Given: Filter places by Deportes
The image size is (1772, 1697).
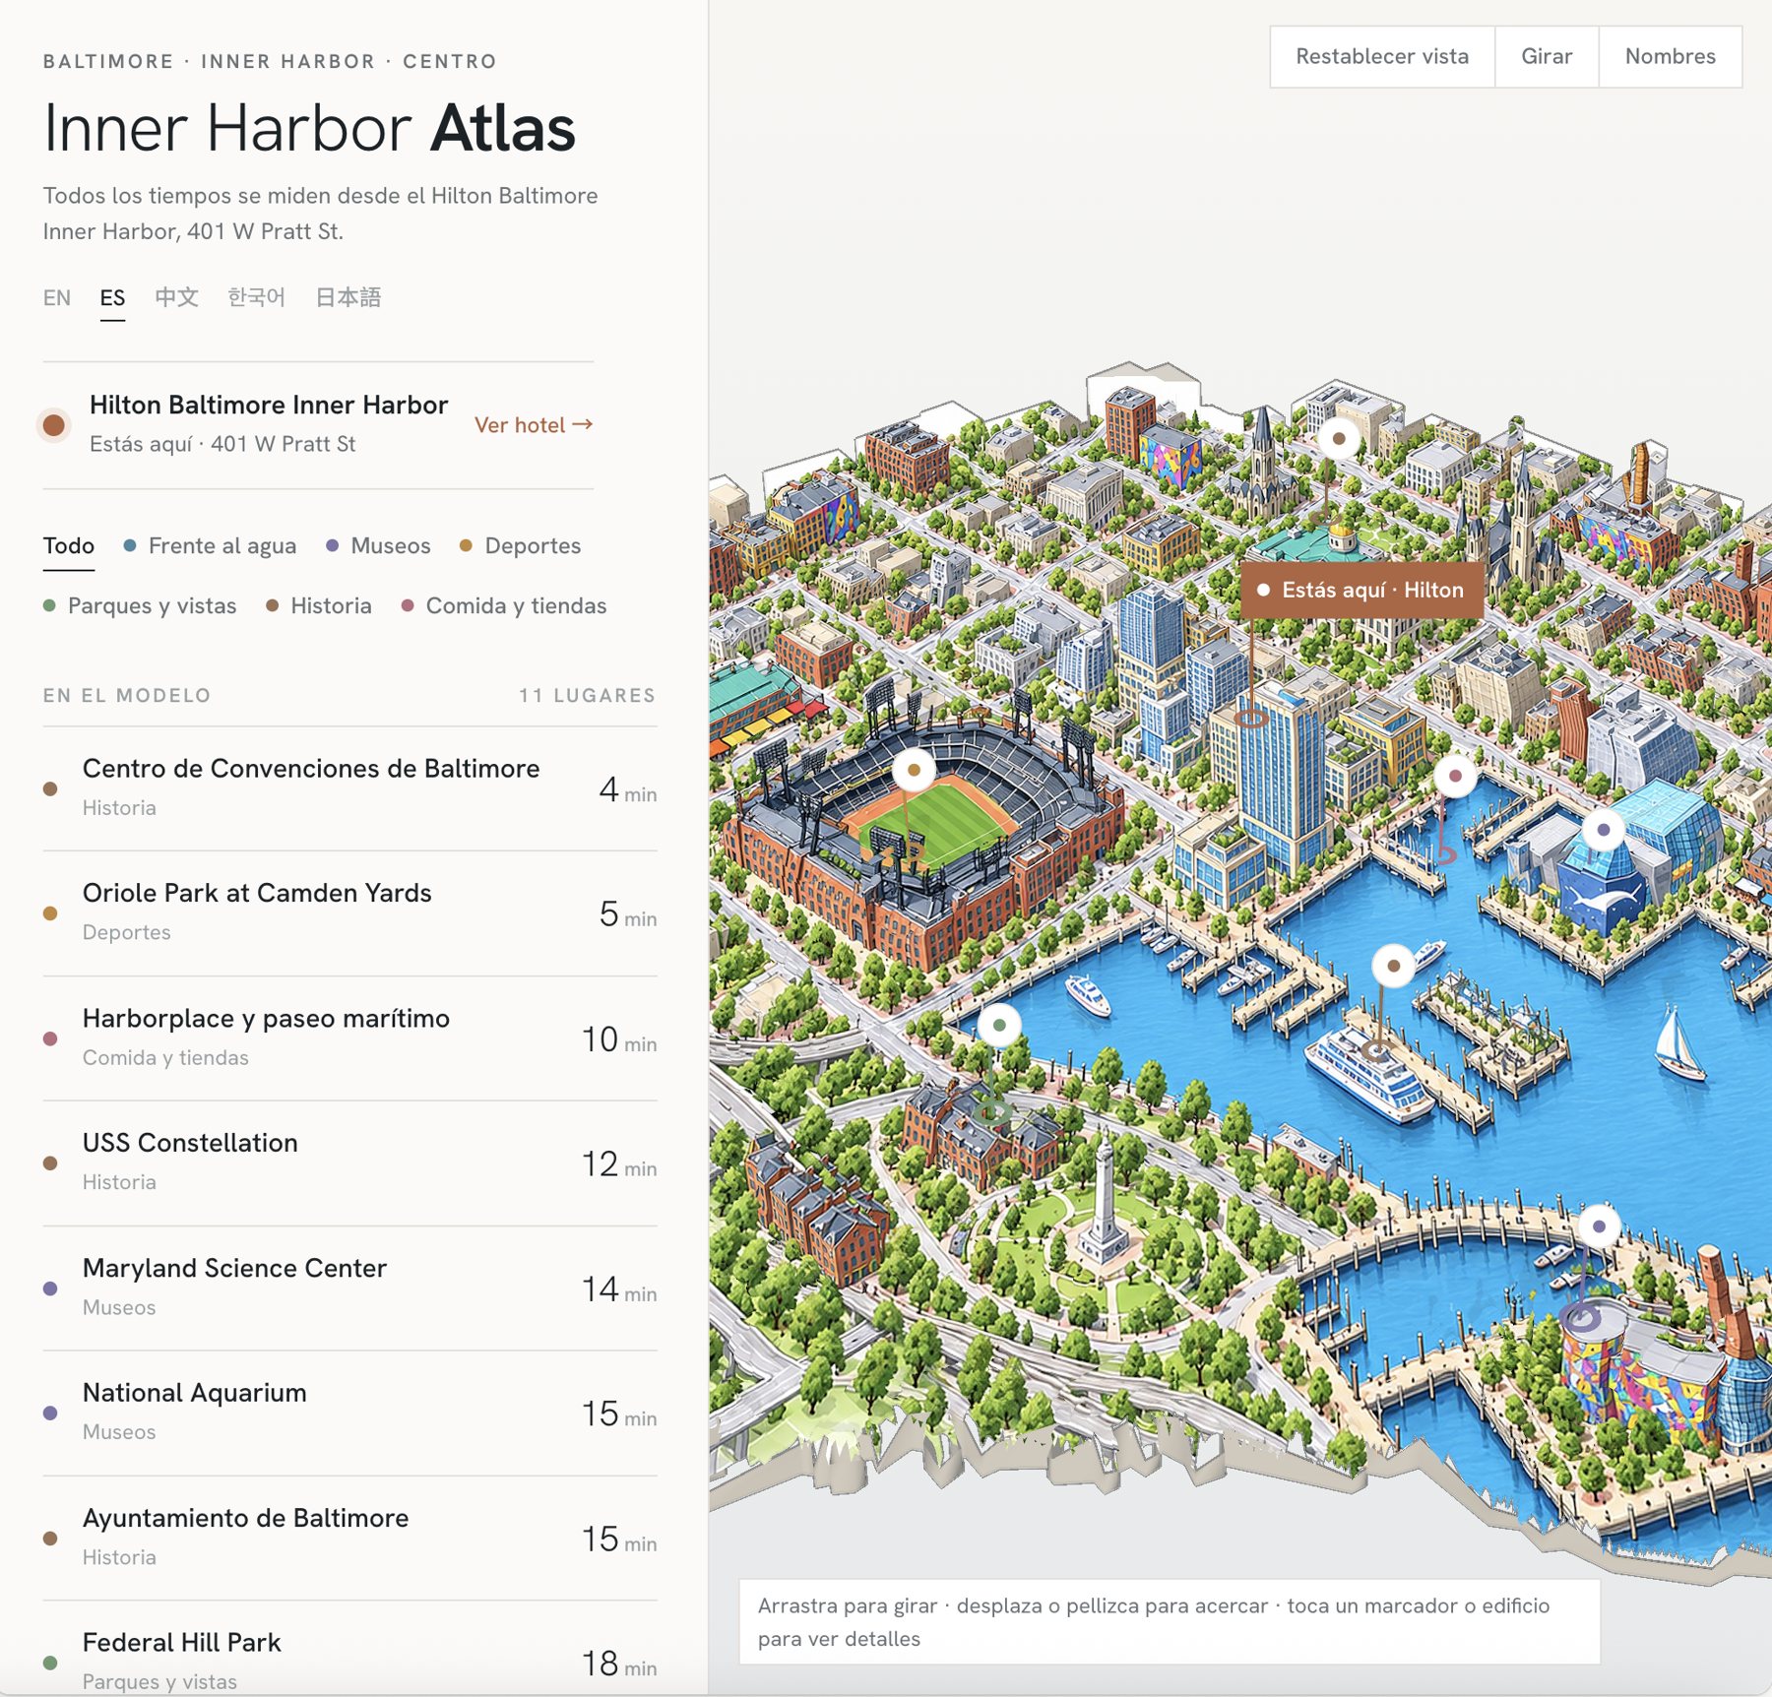Looking at the screenshot, I should [x=521, y=545].
